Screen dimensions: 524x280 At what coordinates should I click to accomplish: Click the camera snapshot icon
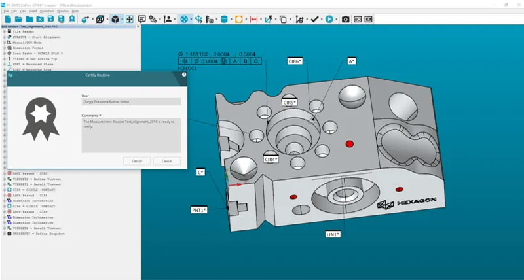pyautogui.click(x=345, y=20)
